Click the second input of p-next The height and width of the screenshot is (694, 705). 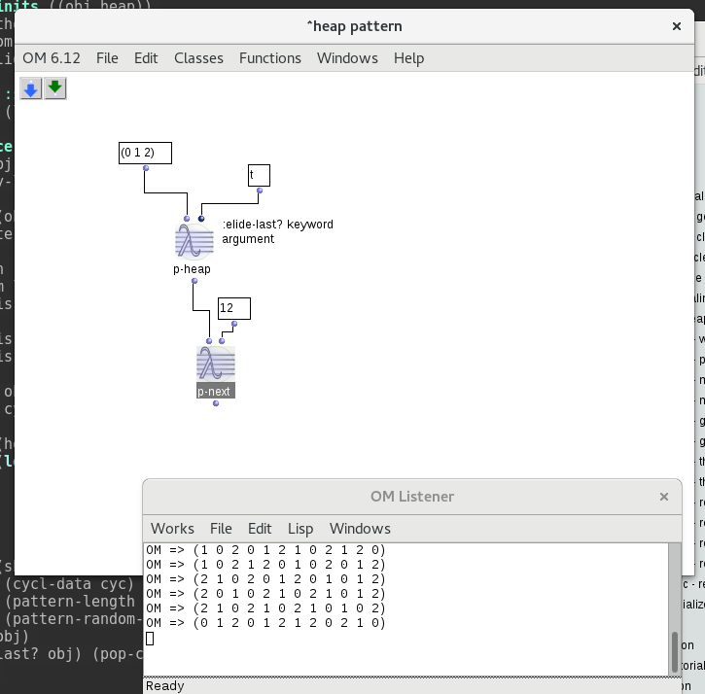tap(222, 341)
